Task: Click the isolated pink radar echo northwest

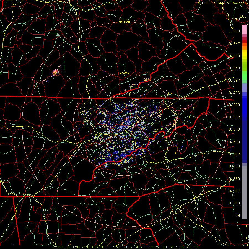Action: [x=55, y=72]
